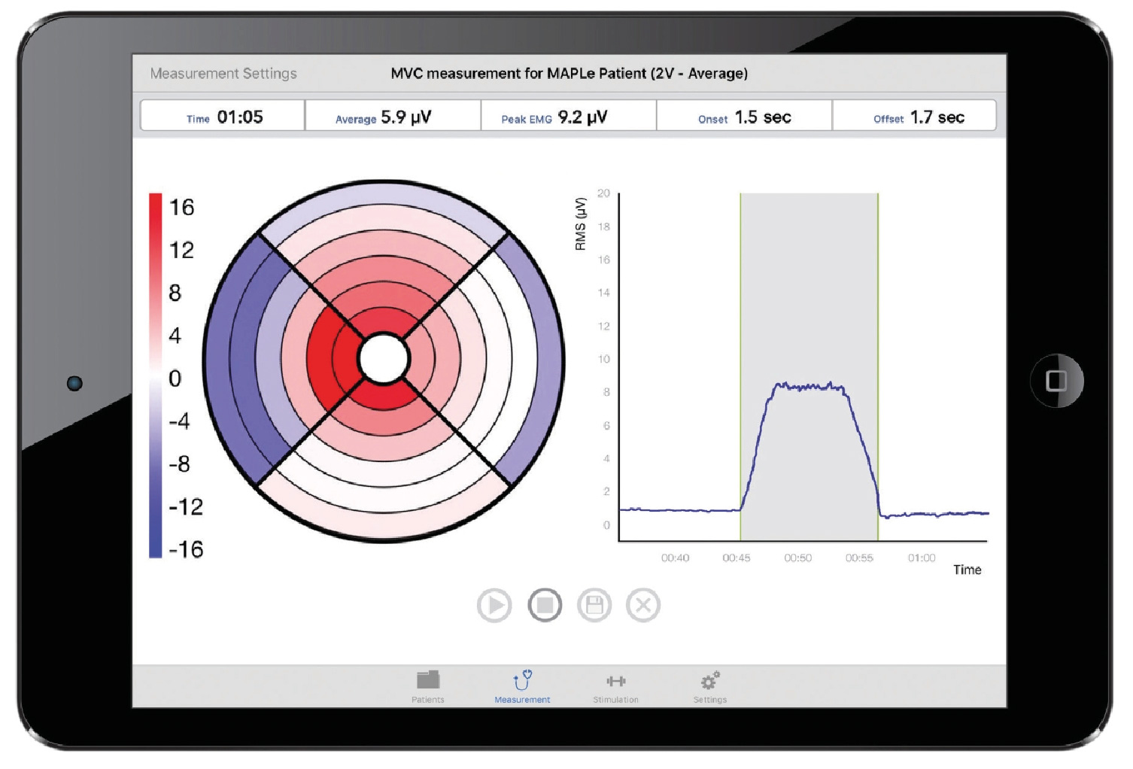
Task: Click the Onset 1.5 sec field
Action: (744, 117)
